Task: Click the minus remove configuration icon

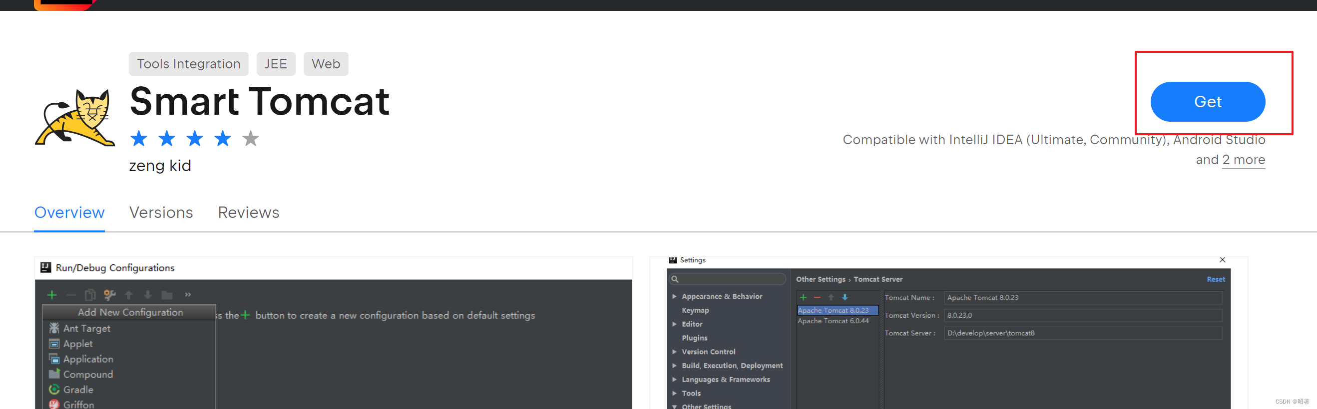Action: click(x=71, y=295)
